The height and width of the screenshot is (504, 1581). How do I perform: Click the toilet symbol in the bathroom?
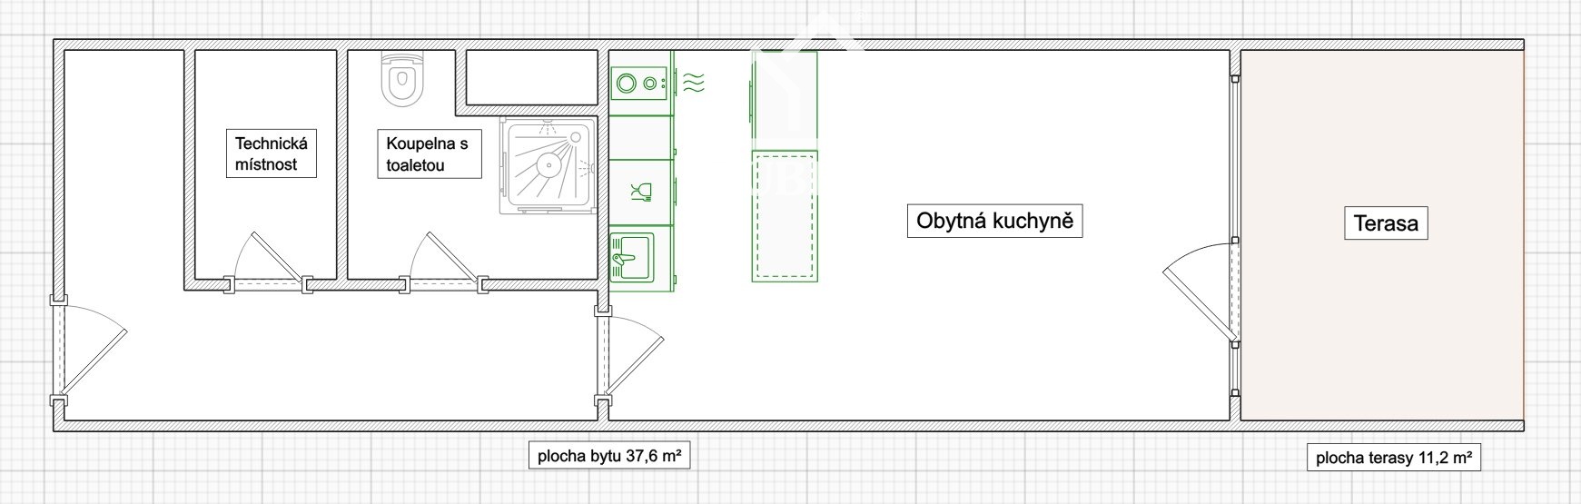(x=402, y=78)
